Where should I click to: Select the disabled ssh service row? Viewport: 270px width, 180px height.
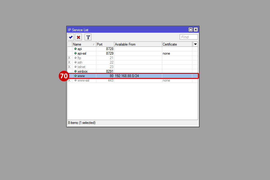click(x=132, y=62)
